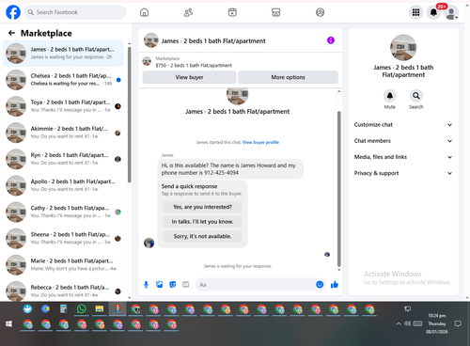Go back using the Marketplace back arrow
This screenshot has height=346, width=470.
[x=11, y=33]
